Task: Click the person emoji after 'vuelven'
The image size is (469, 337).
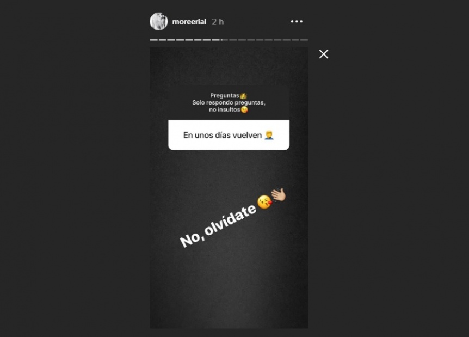Action: (269, 135)
